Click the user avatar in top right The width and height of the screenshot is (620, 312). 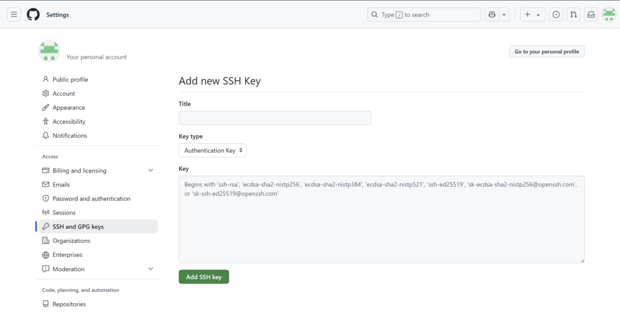(x=608, y=15)
